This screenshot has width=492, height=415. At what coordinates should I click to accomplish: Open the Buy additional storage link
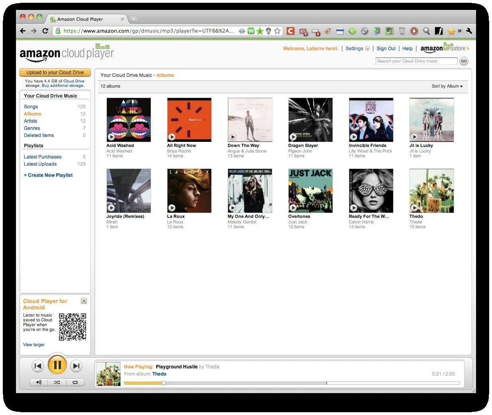click(63, 86)
